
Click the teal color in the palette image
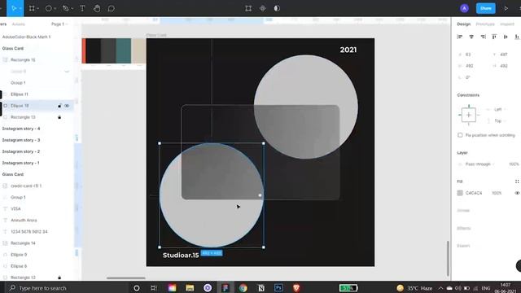123,50
